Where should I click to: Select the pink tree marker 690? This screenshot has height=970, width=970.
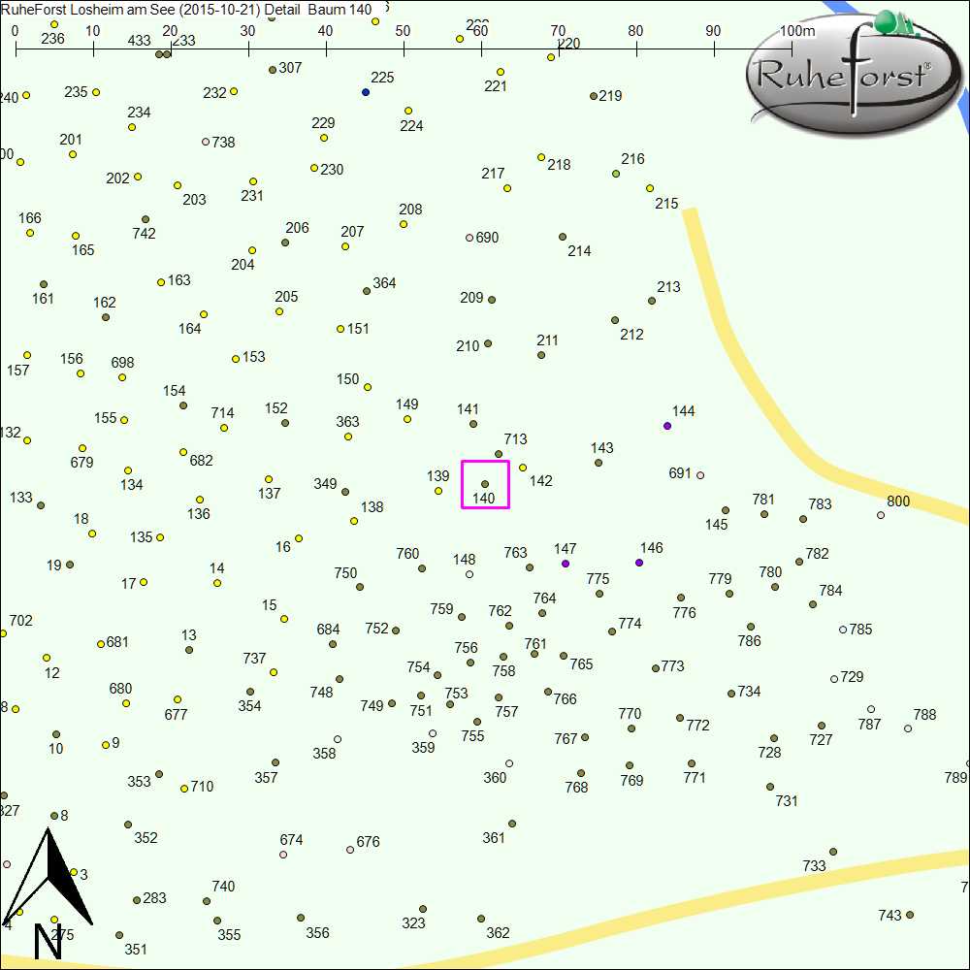469,238
